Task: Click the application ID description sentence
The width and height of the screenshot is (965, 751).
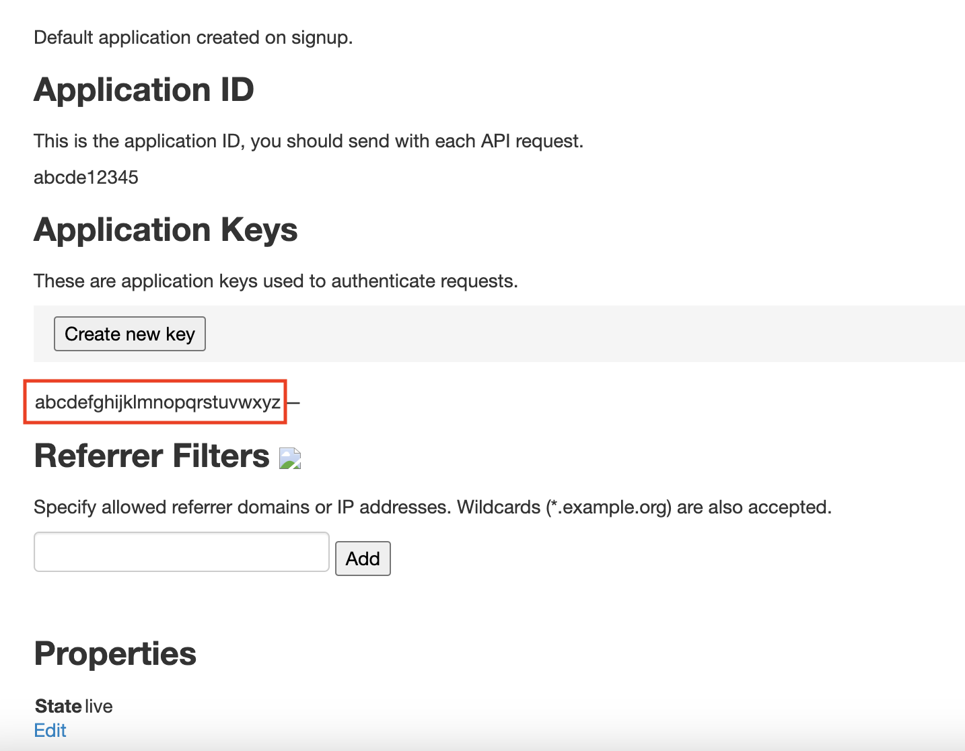Action: (x=308, y=141)
